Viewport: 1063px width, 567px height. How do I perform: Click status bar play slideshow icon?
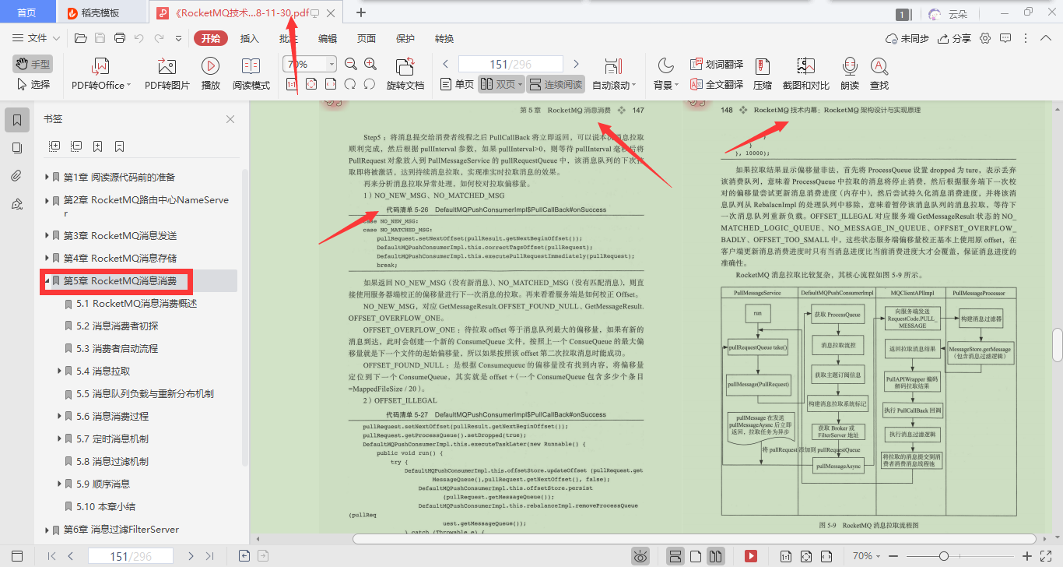click(x=751, y=556)
